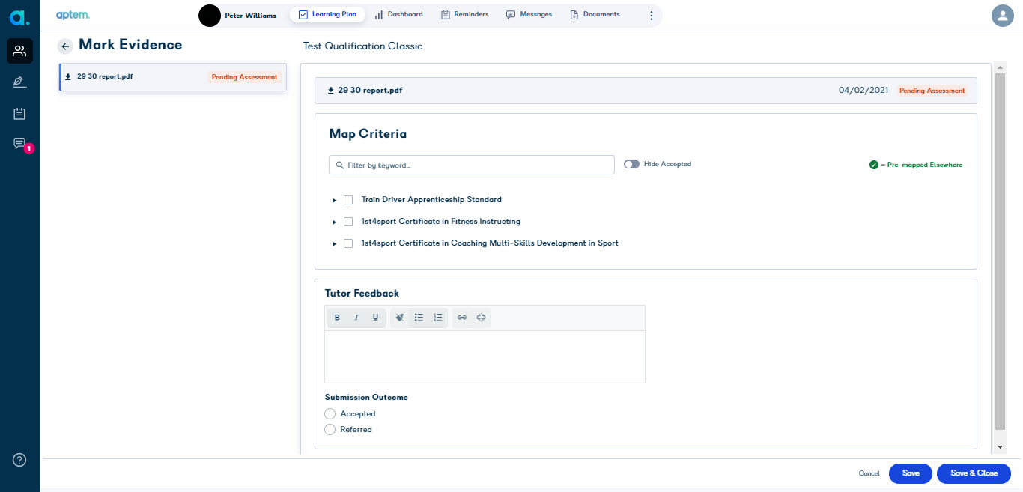Screen dimensions: 1023x492
Task: Insert a numbered list in feedback editor
Action: click(x=439, y=318)
